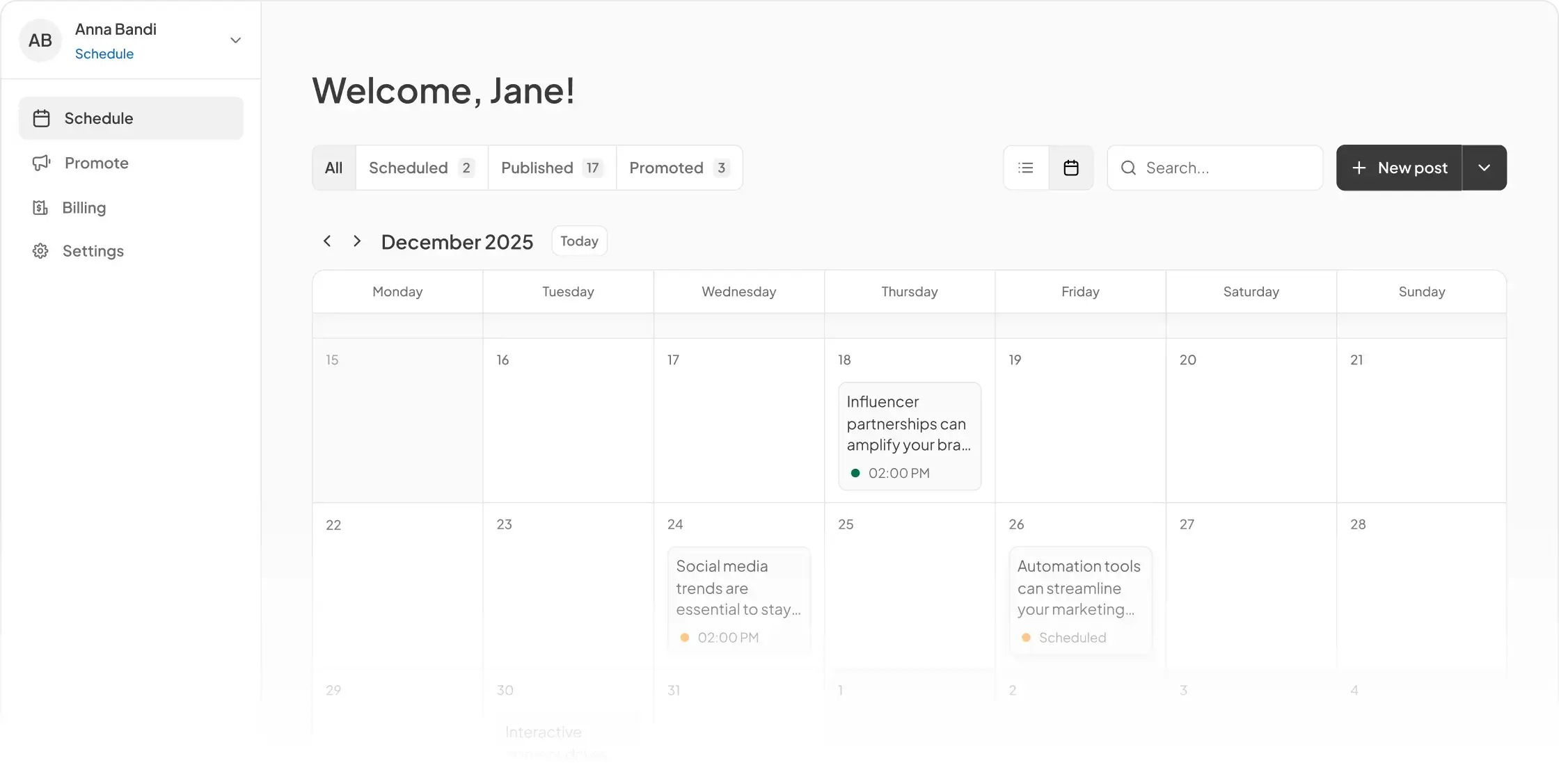Screen dimensions: 1559x779
Task: Click the previous month arrow
Action: tap(326, 241)
